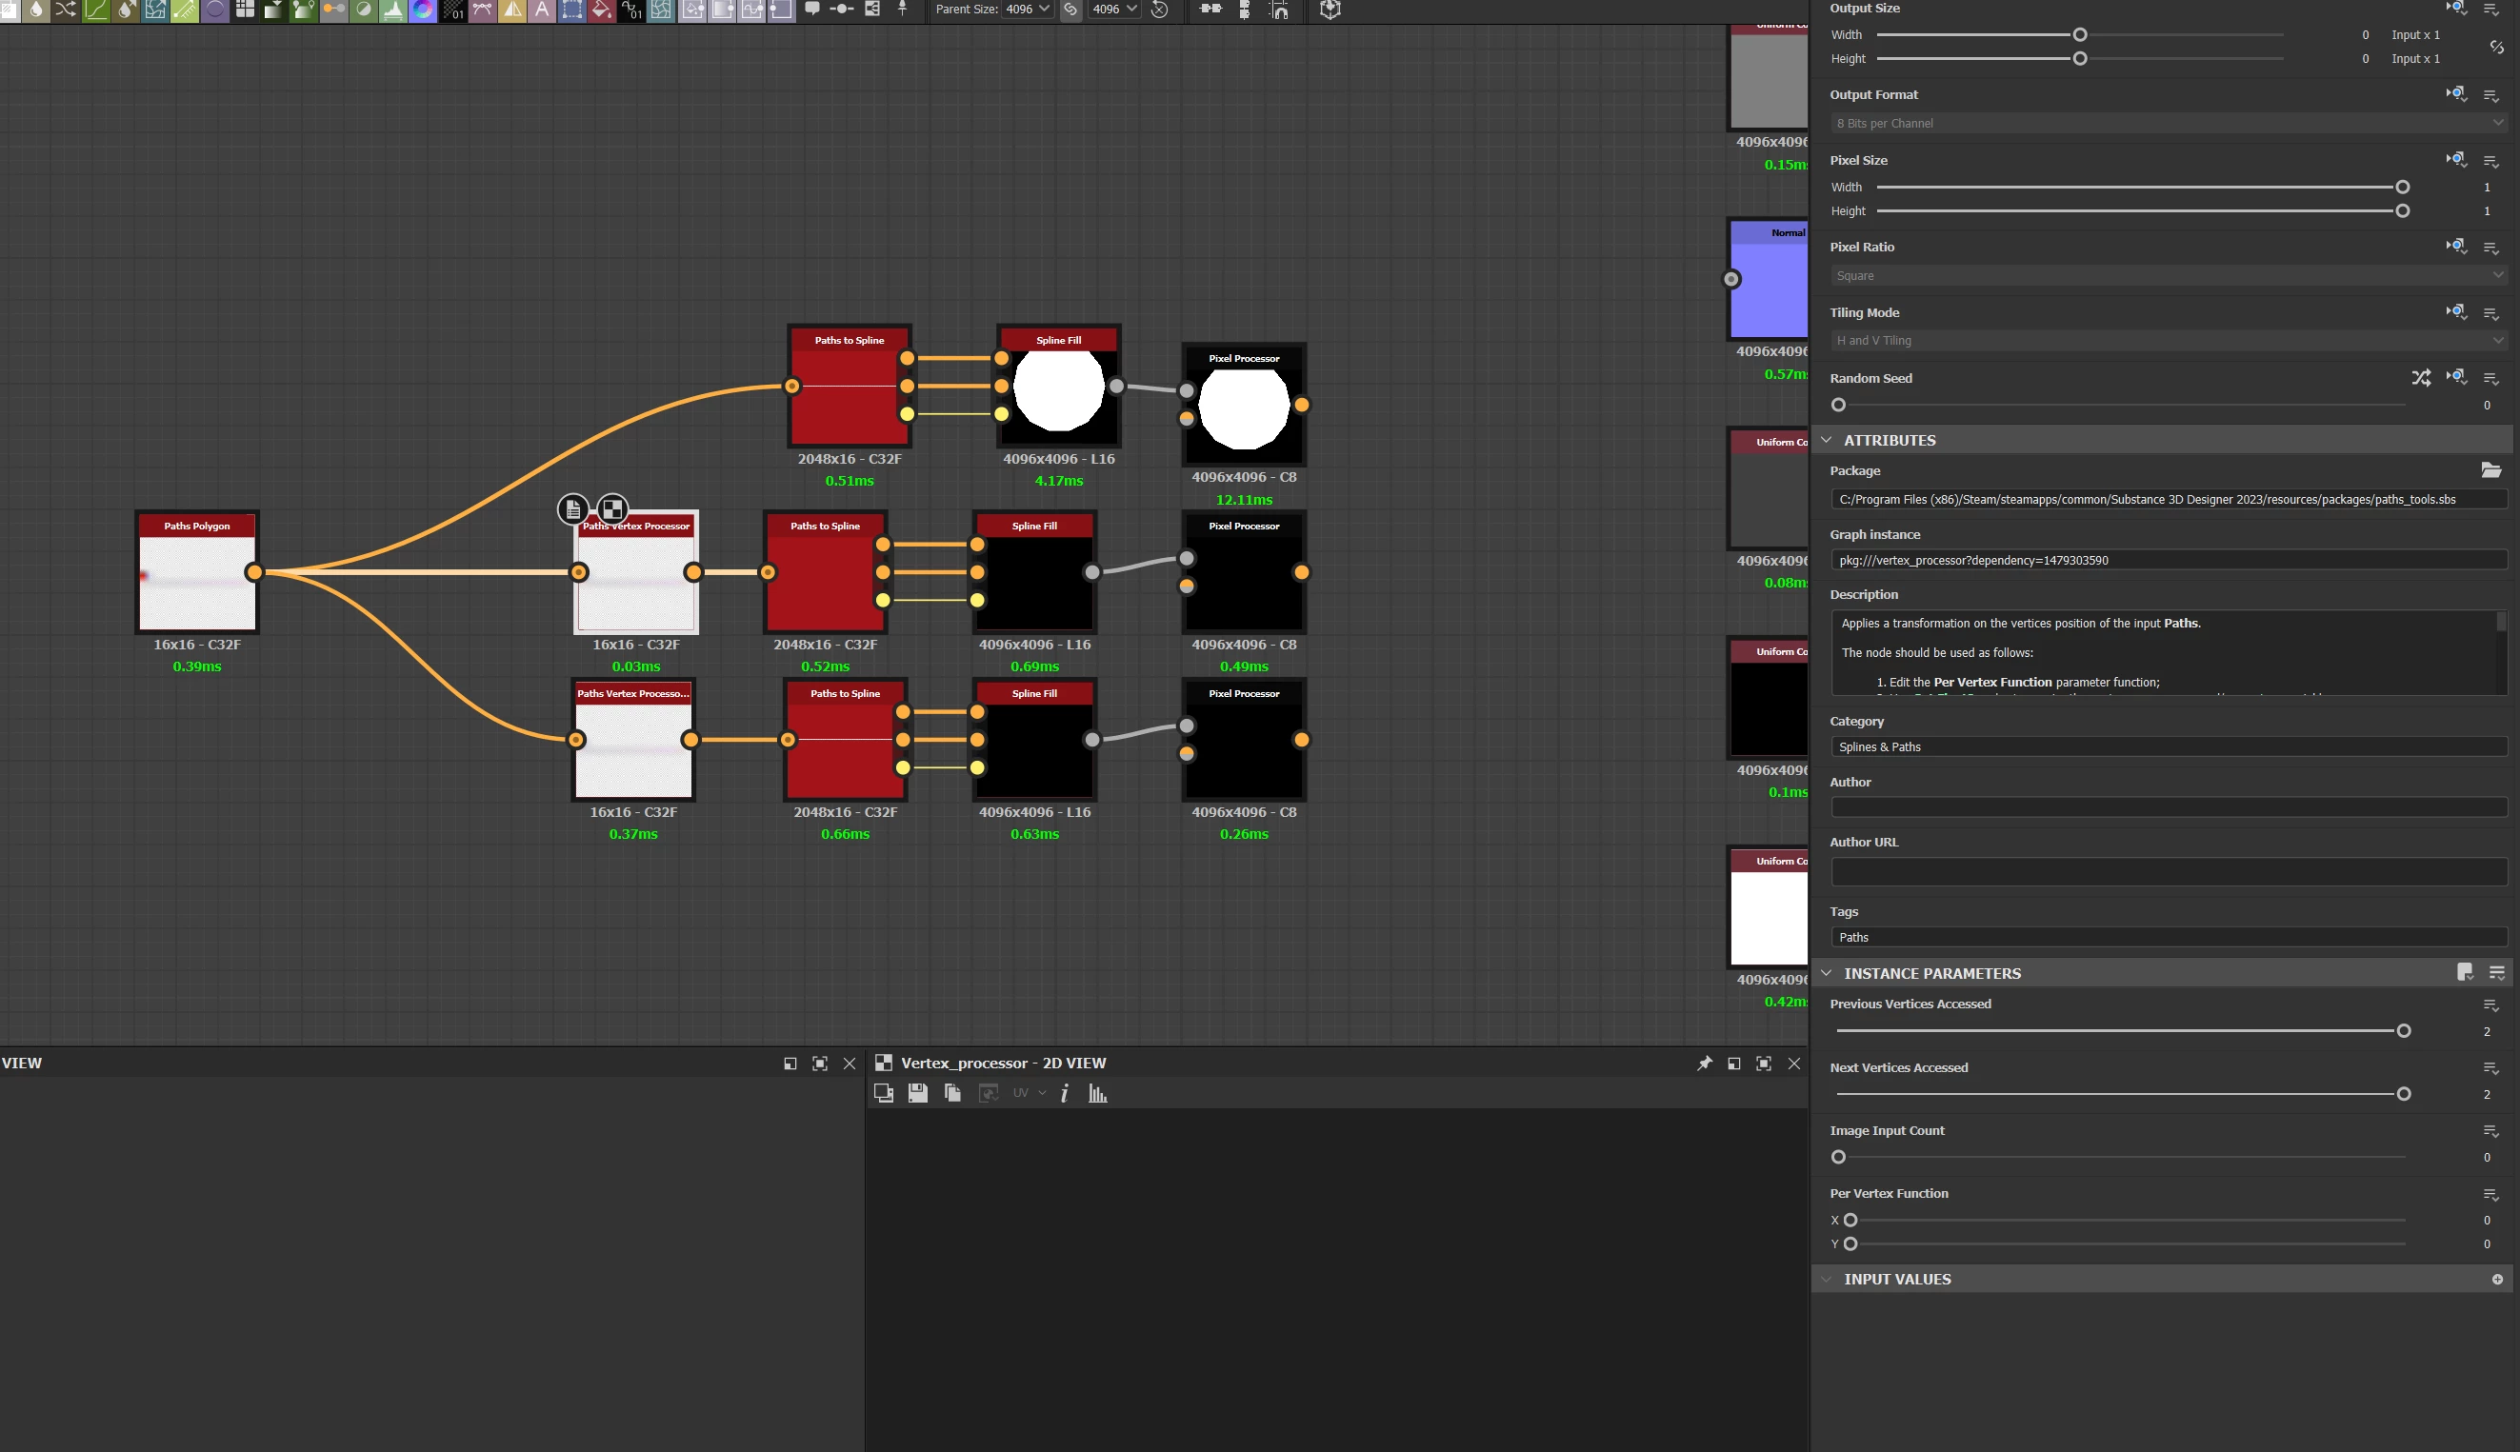Click the info icon in 2D View toolbar
This screenshot has height=1452, width=2520.
click(1065, 1093)
